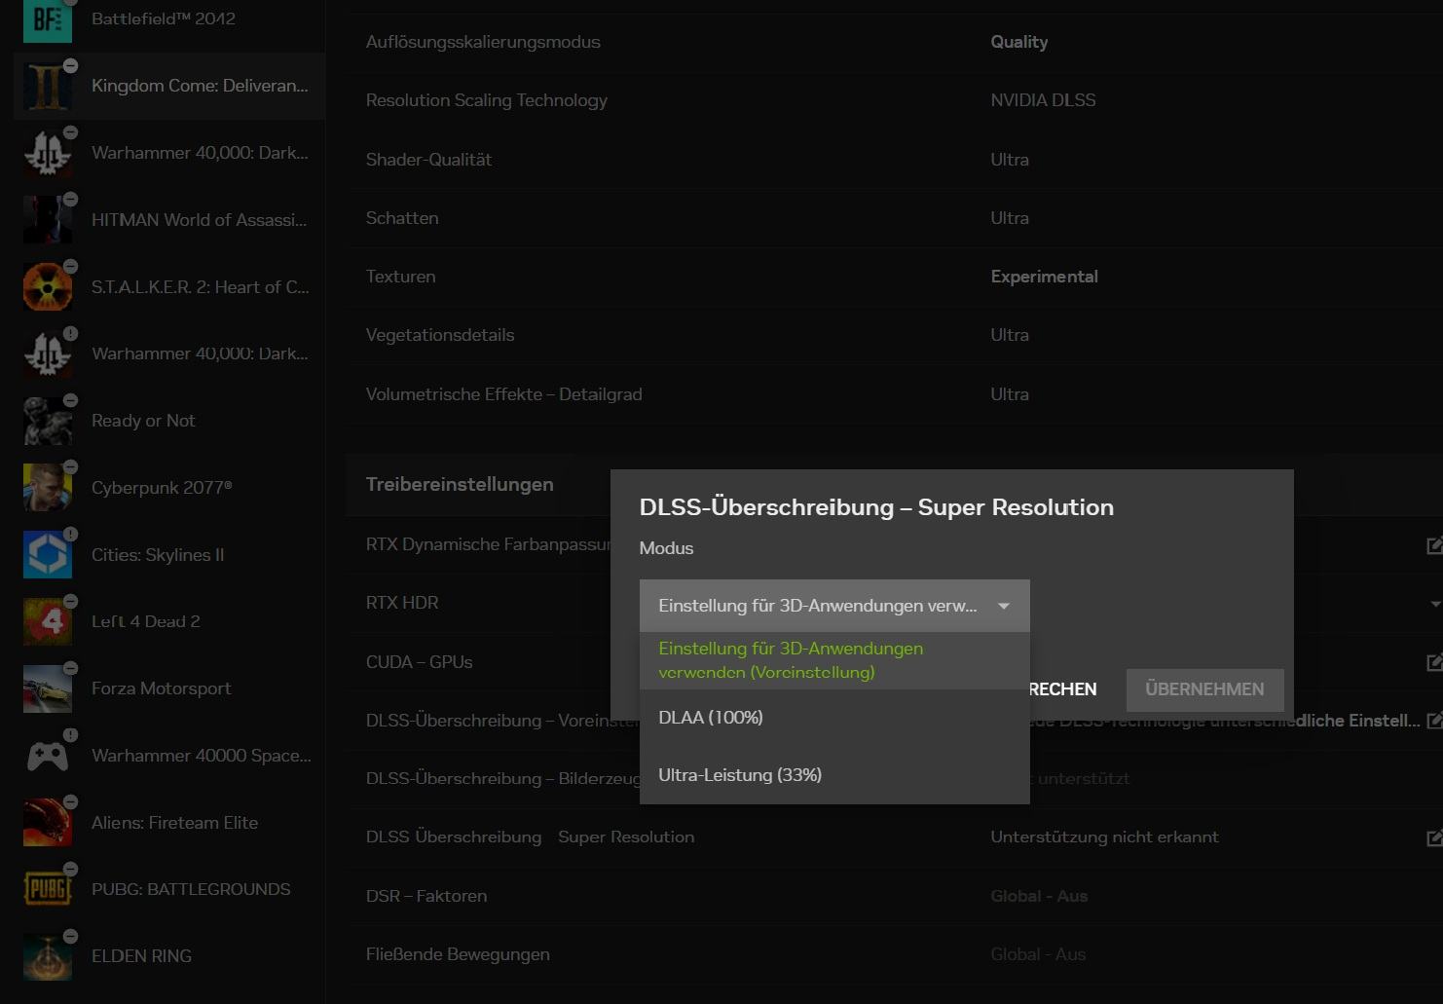This screenshot has width=1443, height=1004.
Task: Click DSR Faktoren Global - Aus value
Action: [x=1039, y=896]
